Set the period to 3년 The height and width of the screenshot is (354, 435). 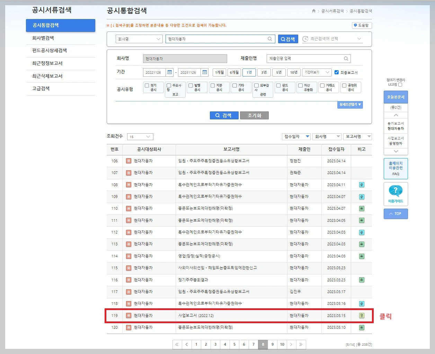coord(264,72)
